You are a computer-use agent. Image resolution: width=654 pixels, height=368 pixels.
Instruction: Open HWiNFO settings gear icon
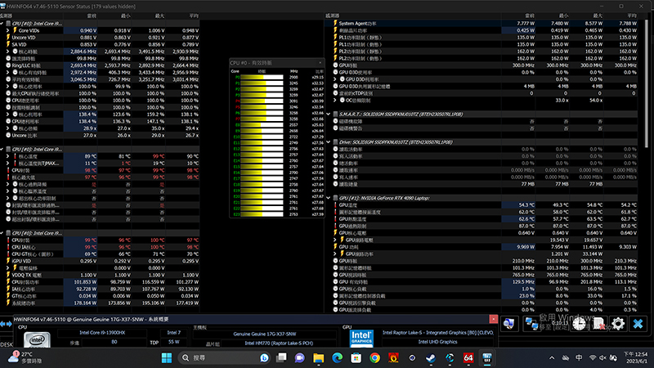[618, 324]
